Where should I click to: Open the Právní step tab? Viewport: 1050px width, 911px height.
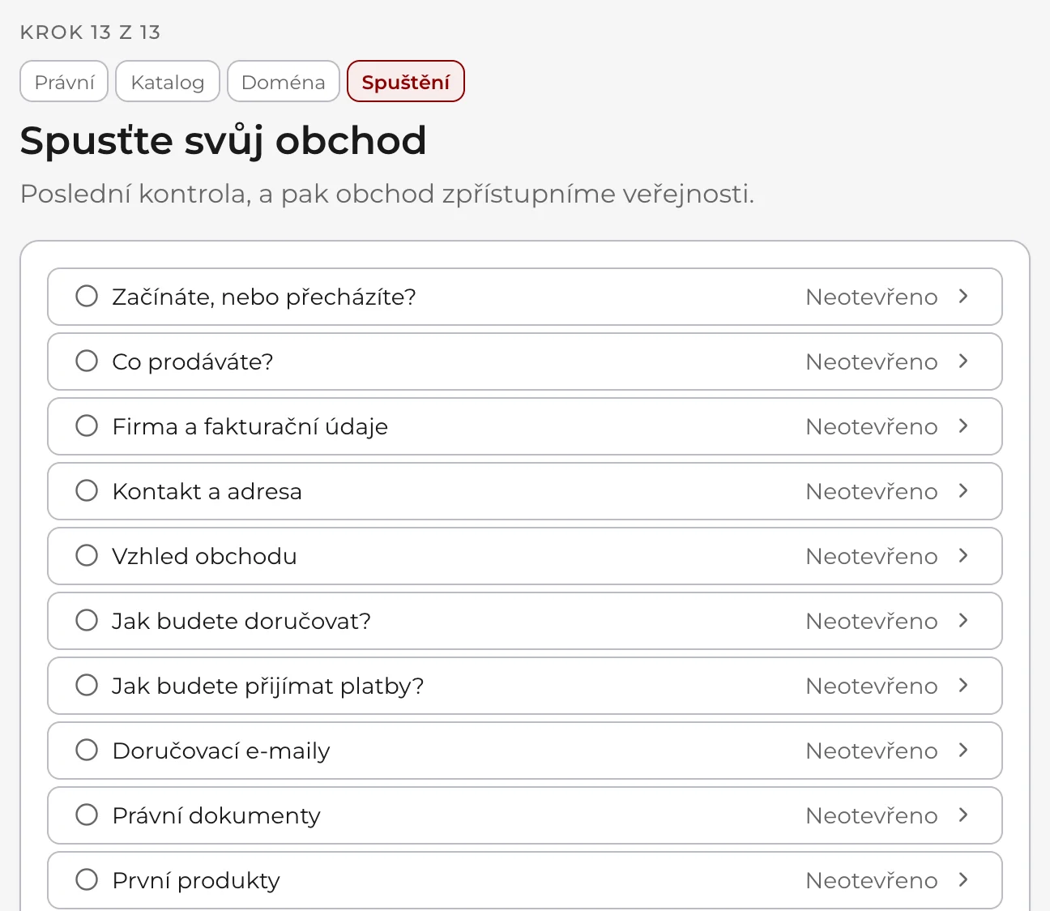(x=64, y=82)
